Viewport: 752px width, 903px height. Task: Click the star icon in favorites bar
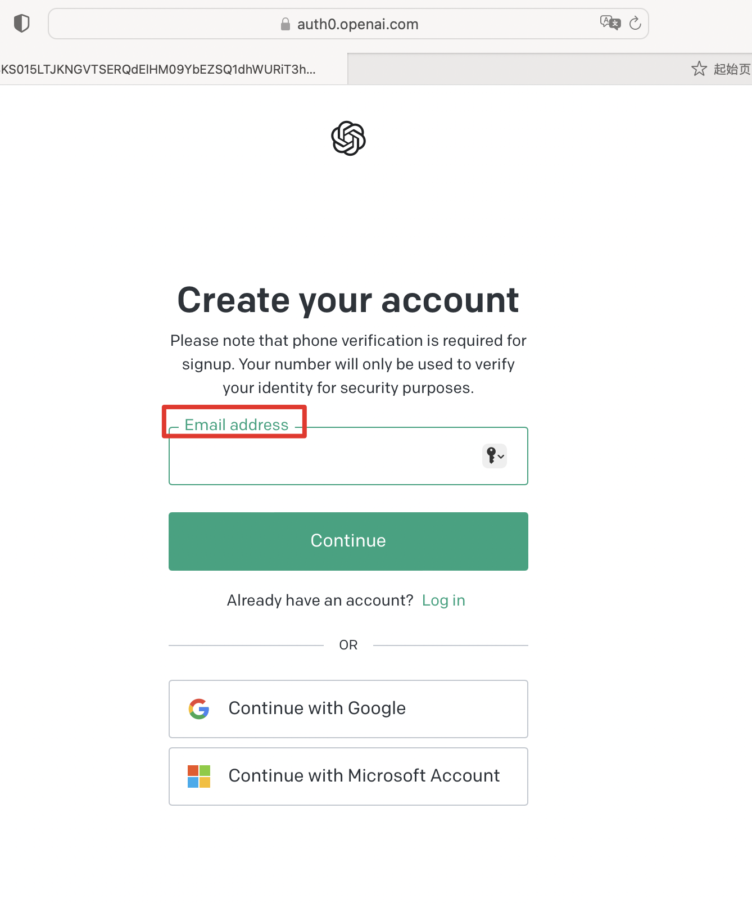click(699, 69)
